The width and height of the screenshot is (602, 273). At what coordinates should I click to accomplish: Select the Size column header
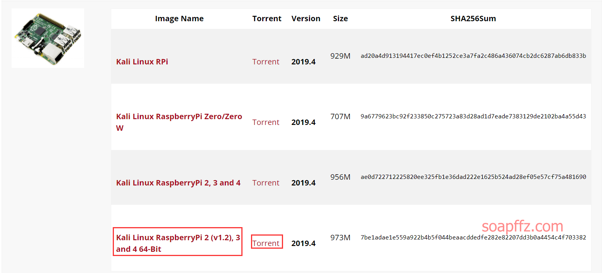[340, 19]
